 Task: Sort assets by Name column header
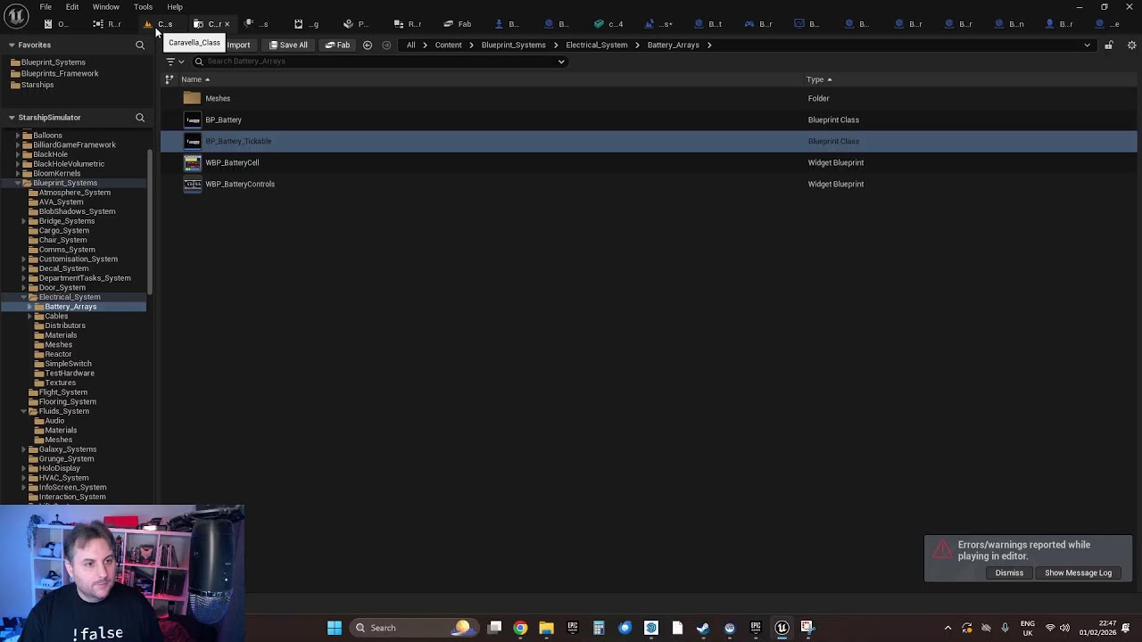(192, 79)
